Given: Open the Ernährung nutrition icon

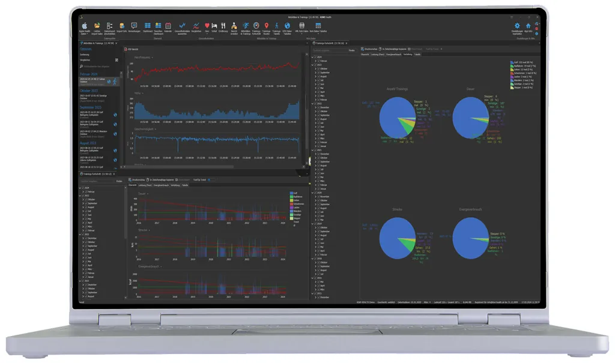Looking at the screenshot, I should [x=222, y=26].
